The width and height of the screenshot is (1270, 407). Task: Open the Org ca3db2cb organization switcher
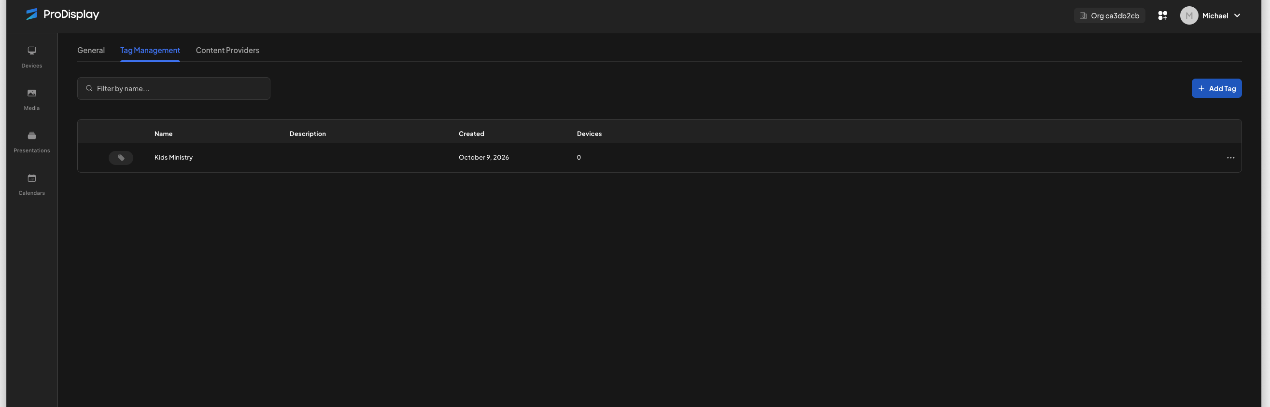tap(1109, 16)
